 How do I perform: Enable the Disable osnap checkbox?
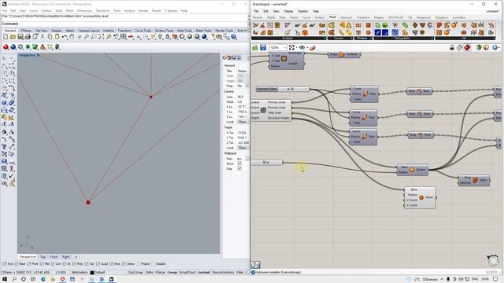pos(154,264)
